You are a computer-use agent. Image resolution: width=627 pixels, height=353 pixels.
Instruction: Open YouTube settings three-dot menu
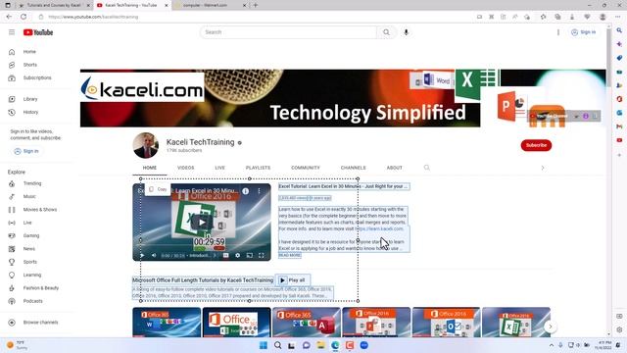click(558, 32)
